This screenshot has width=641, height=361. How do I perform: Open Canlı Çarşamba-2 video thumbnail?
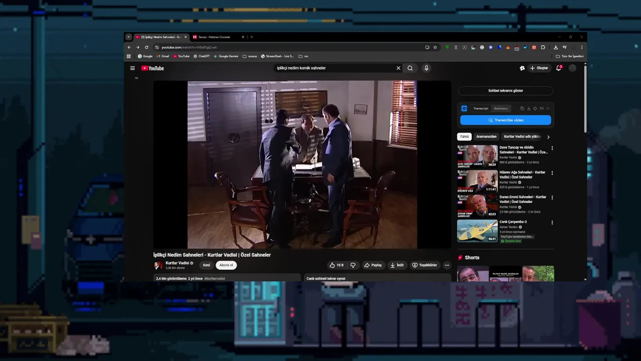[x=477, y=231]
